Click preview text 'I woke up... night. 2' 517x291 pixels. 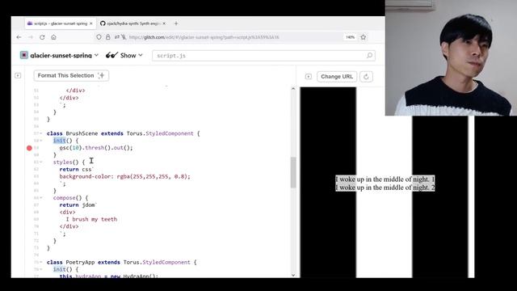click(385, 188)
